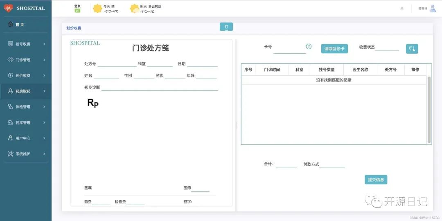
Task: Click the 体检管理 stethoscope icon
Action: click(10, 106)
